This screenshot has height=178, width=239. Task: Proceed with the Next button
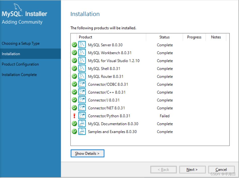pos(192,170)
